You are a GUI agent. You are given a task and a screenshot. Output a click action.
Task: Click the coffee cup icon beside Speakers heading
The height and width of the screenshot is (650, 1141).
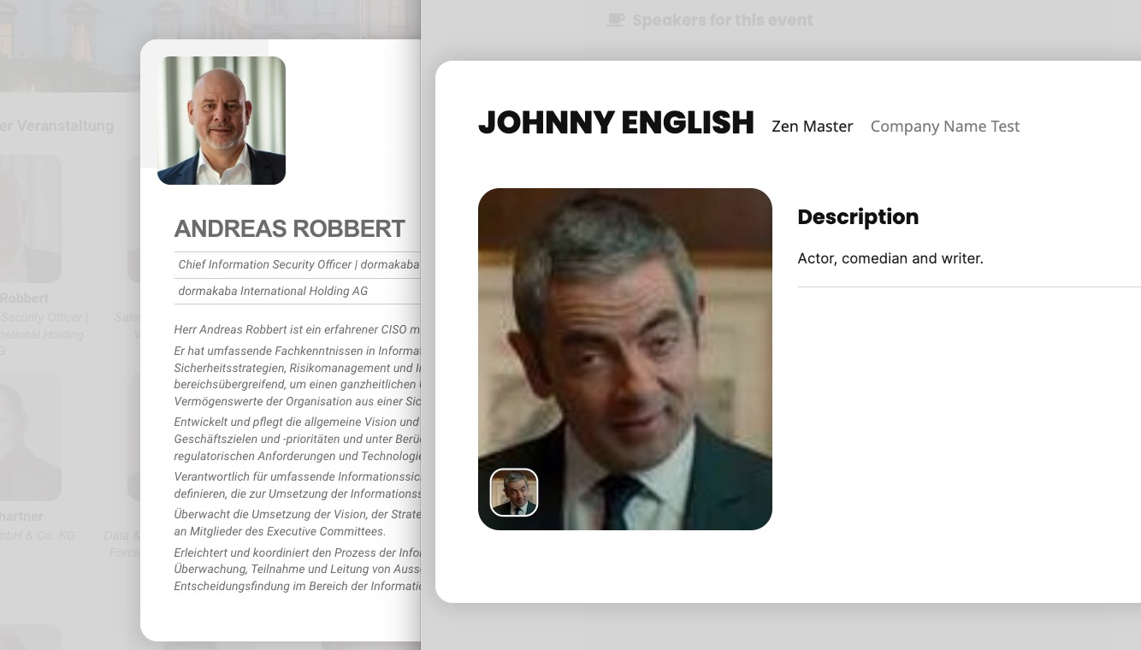pos(616,20)
